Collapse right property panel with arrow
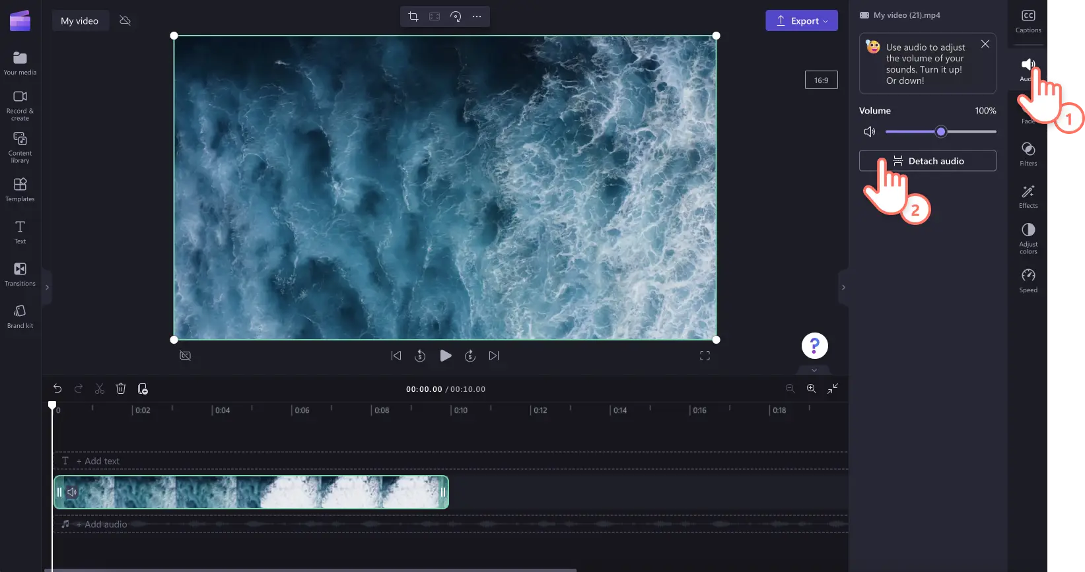 (843, 287)
